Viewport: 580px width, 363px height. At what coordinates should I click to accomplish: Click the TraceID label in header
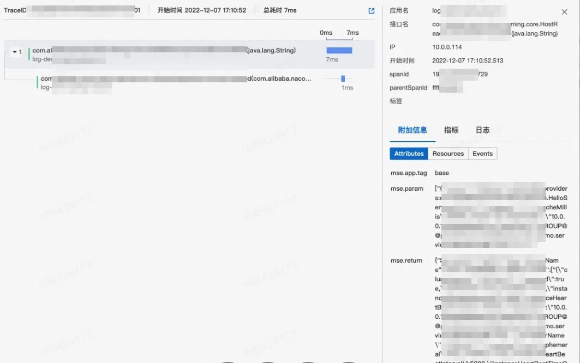click(x=15, y=10)
